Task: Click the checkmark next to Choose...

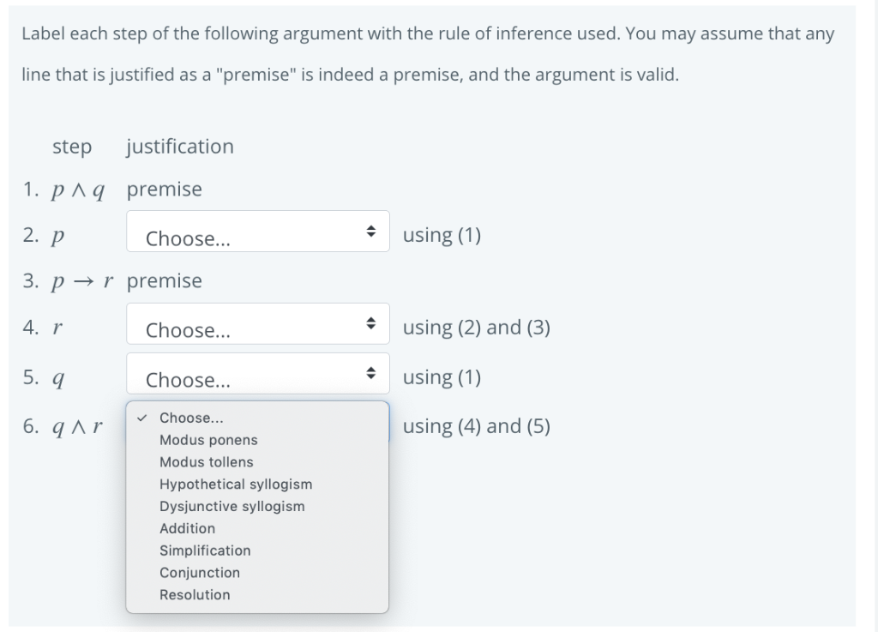Action: pyautogui.click(x=142, y=418)
